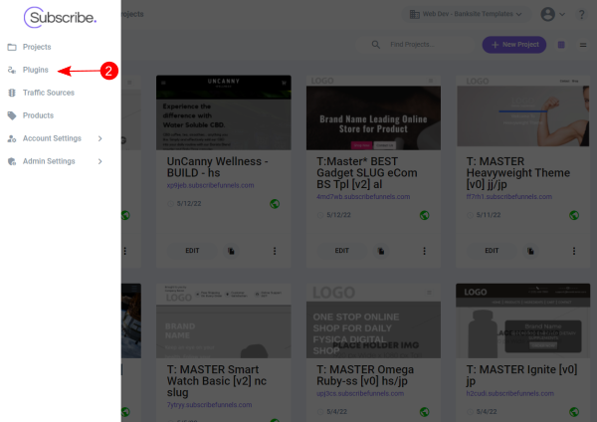Viewport: 597px width, 422px height.
Task: Switch to list view layout
Action: coord(582,45)
